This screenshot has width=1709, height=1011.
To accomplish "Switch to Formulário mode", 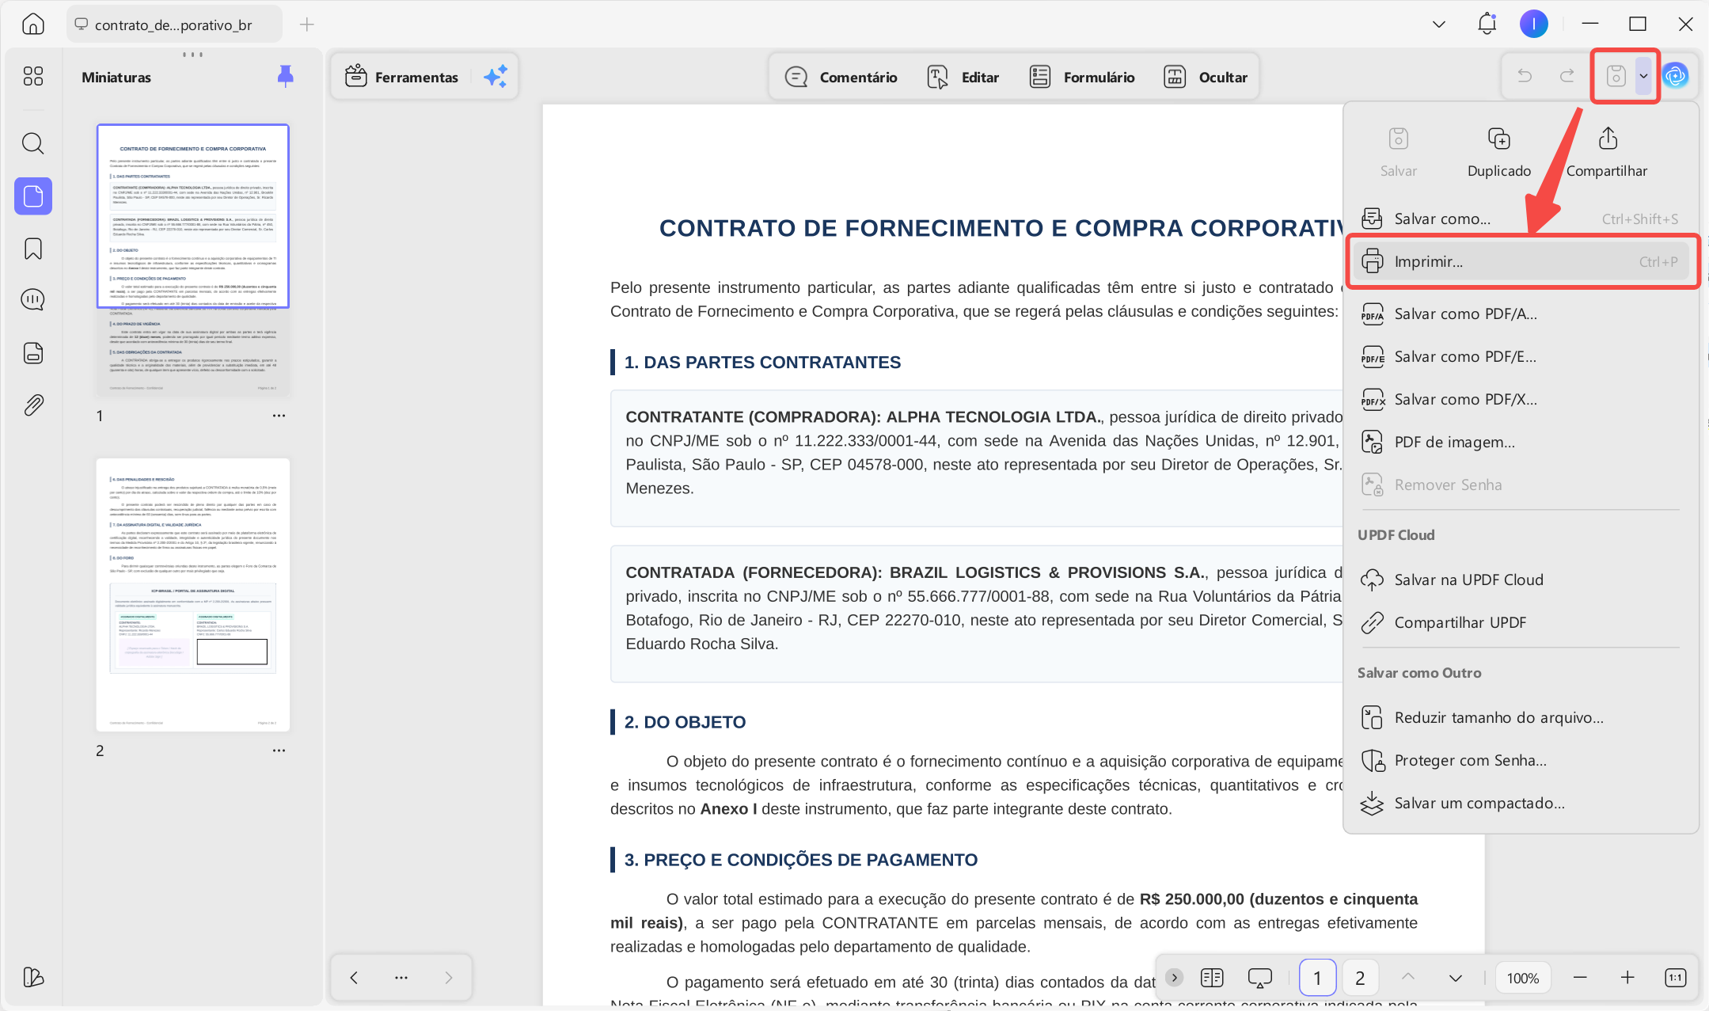I will (1082, 77).
